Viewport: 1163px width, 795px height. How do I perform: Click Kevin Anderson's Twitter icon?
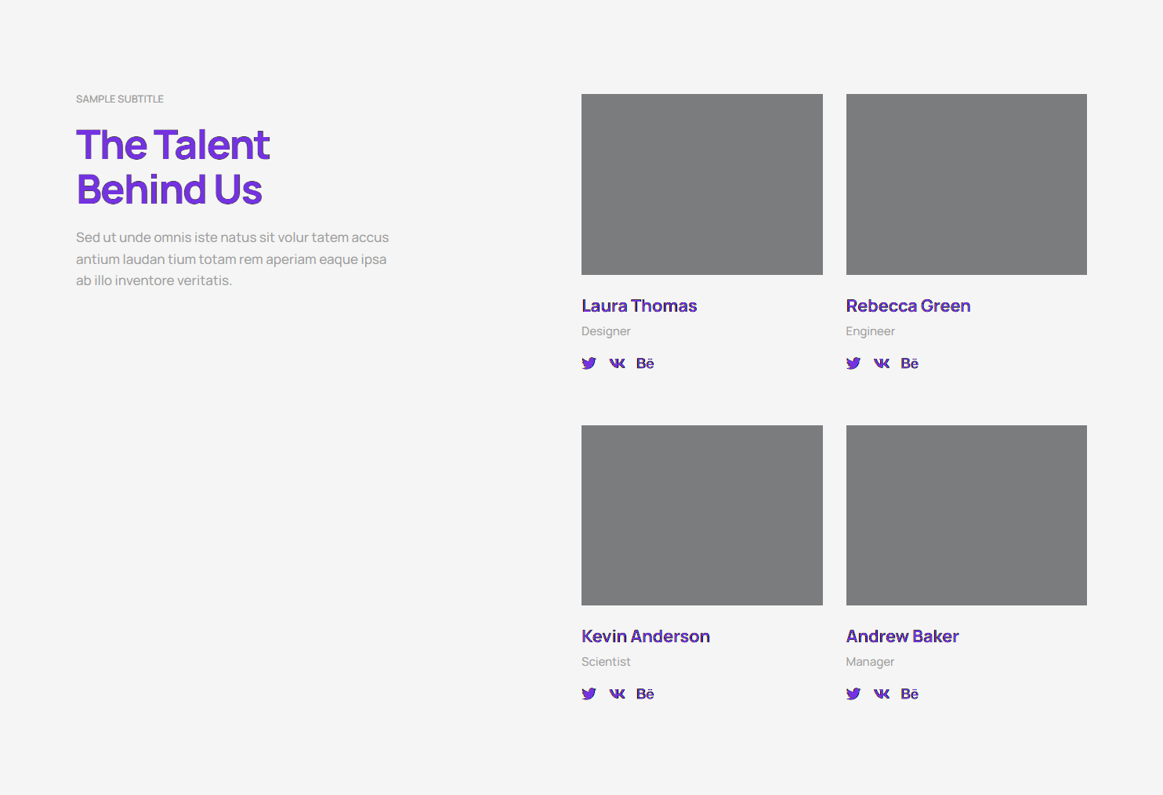pos(589,694)
